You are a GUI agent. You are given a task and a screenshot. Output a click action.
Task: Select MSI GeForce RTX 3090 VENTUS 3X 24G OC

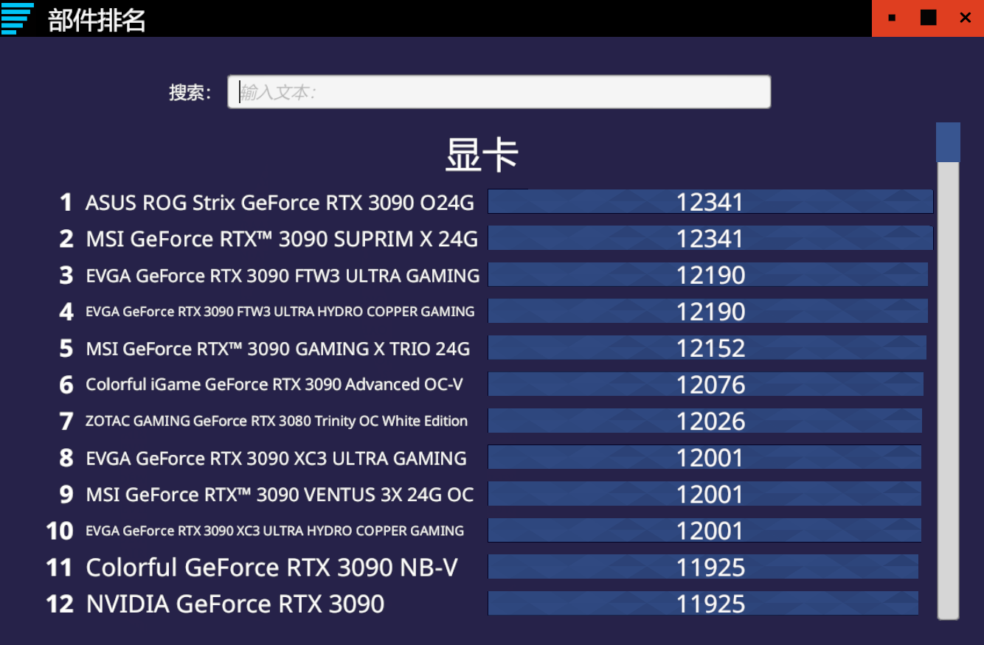(280, 495)
